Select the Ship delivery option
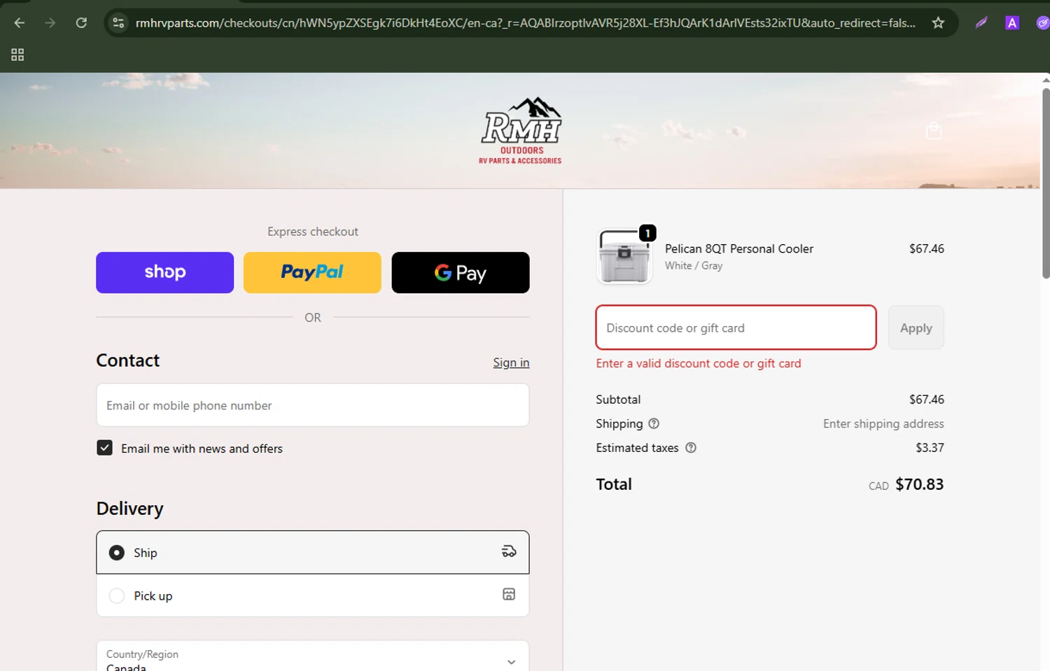This screenshot has width=1050, height=671. coord(312,552)
